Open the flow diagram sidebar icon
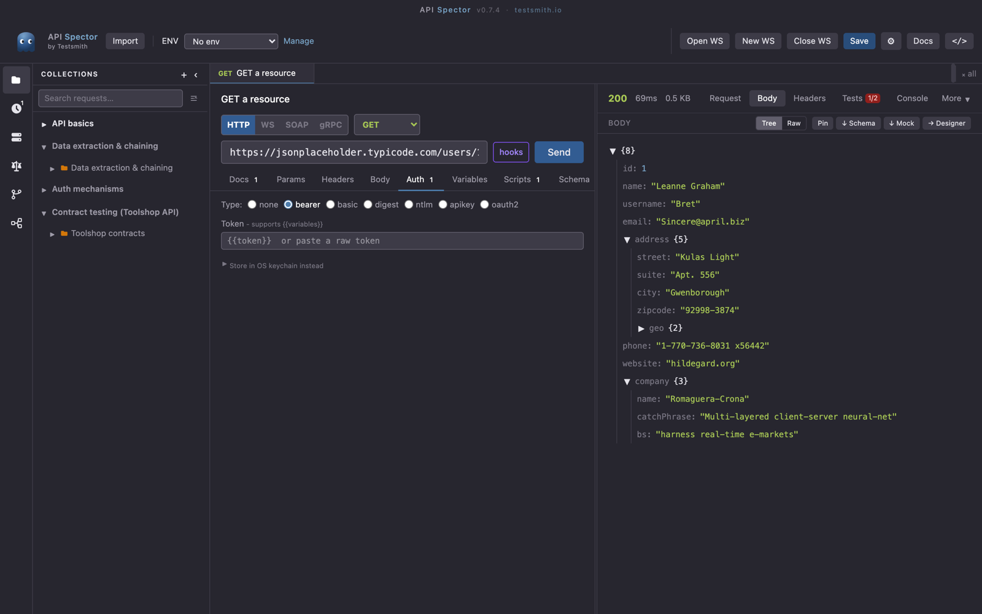The image size is (982, 614). tap(16, 223)
